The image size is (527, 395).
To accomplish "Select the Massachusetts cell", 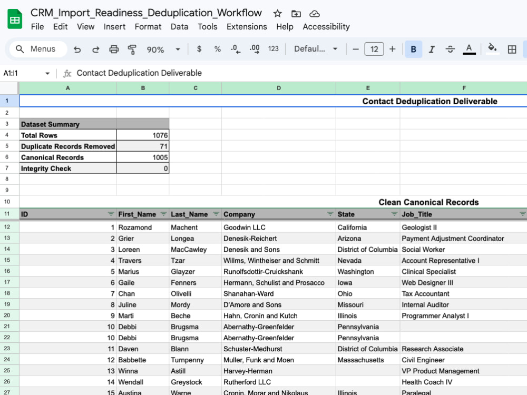I will pos(368,360).
